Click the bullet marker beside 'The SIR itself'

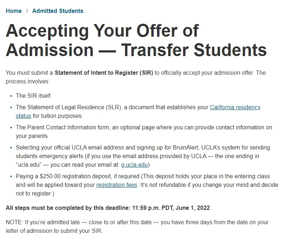11,96
